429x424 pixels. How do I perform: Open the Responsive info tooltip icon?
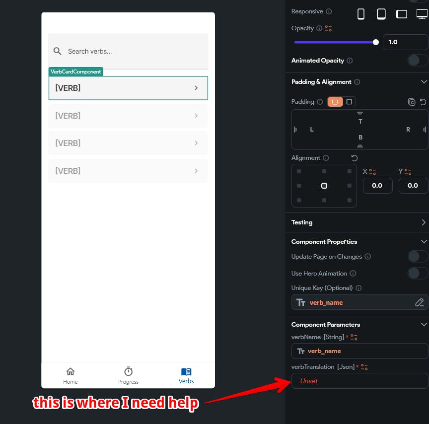point(329,11)
